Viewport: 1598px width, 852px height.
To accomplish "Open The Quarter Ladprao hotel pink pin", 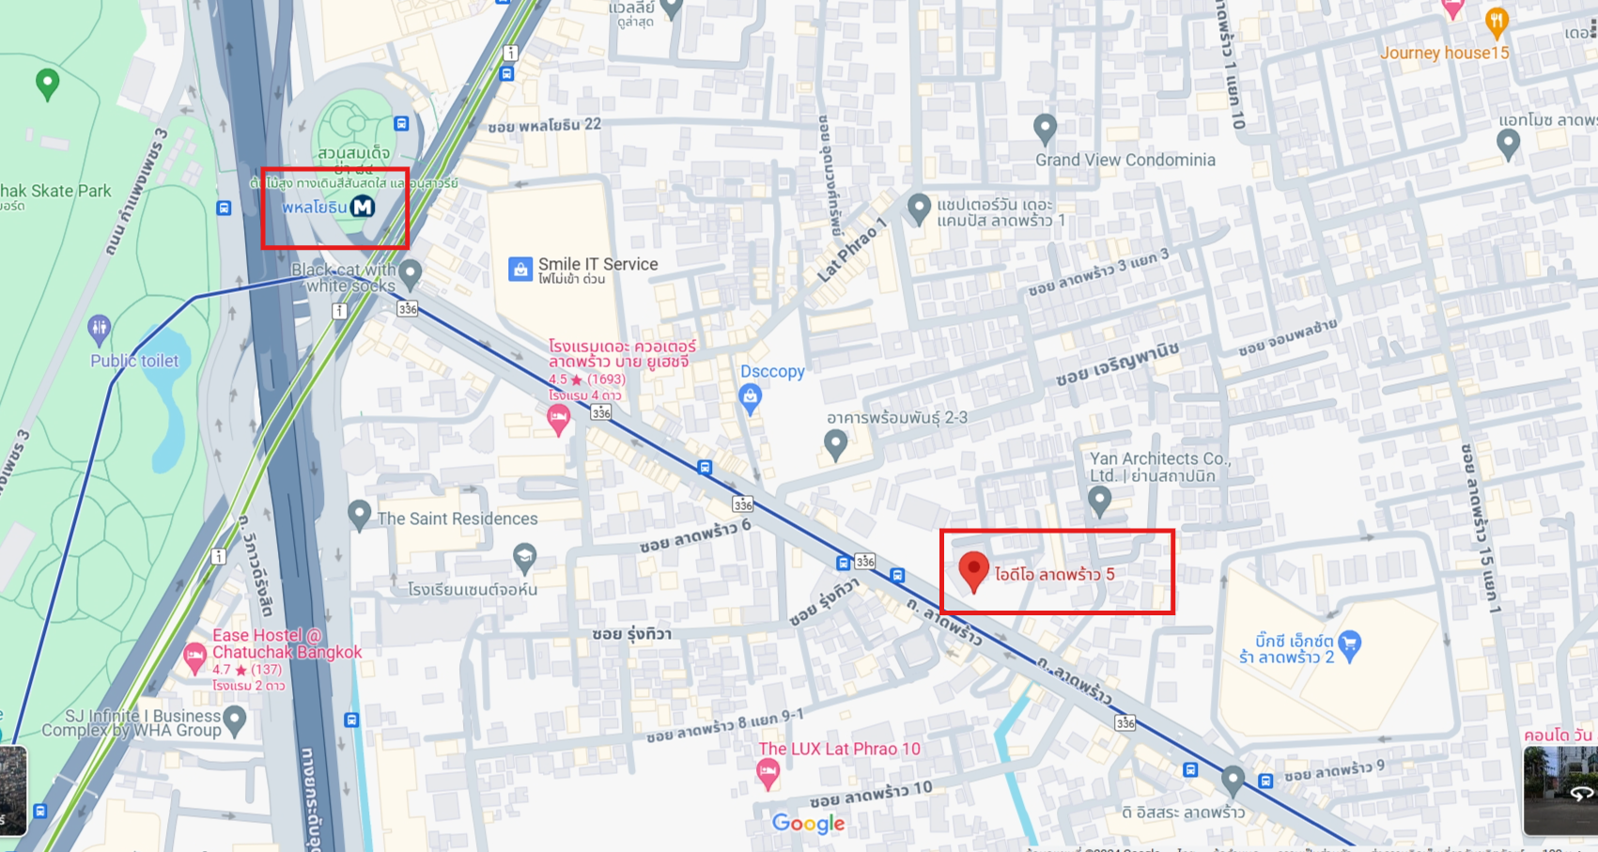I will [x=558, y=421].
